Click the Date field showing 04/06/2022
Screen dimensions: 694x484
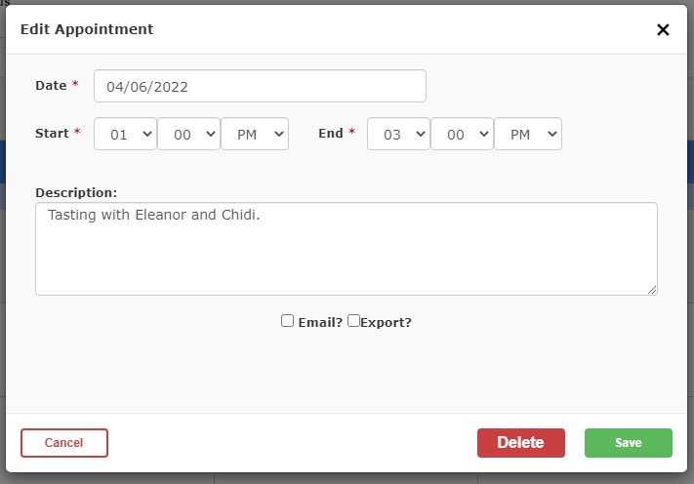point(260,86)
